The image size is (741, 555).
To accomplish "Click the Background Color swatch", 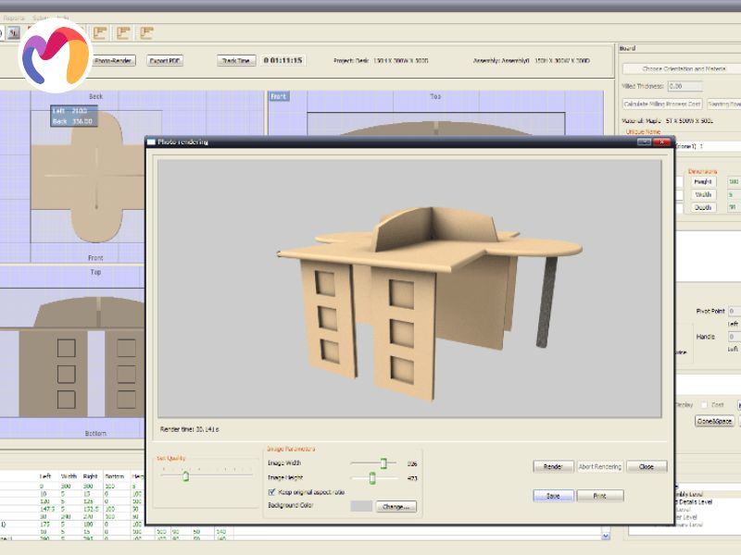I will 361,505.
